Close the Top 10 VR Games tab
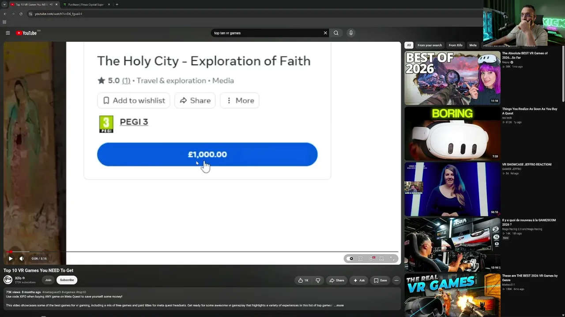Viewport: 565px width, 317px height. (56, 4)
